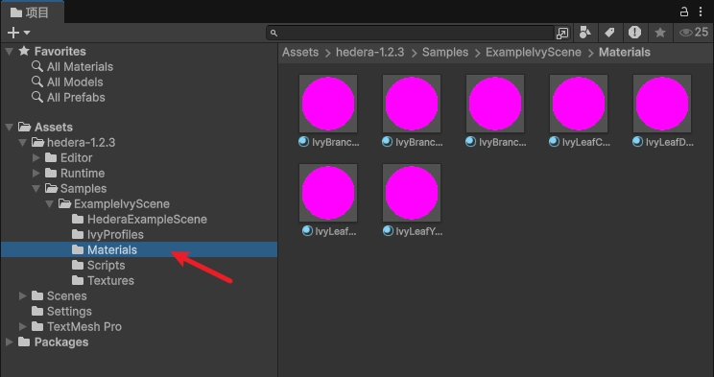Collapse the ExampleIvyScene folder arrow

pyautogui.click(x=50, y=204)
